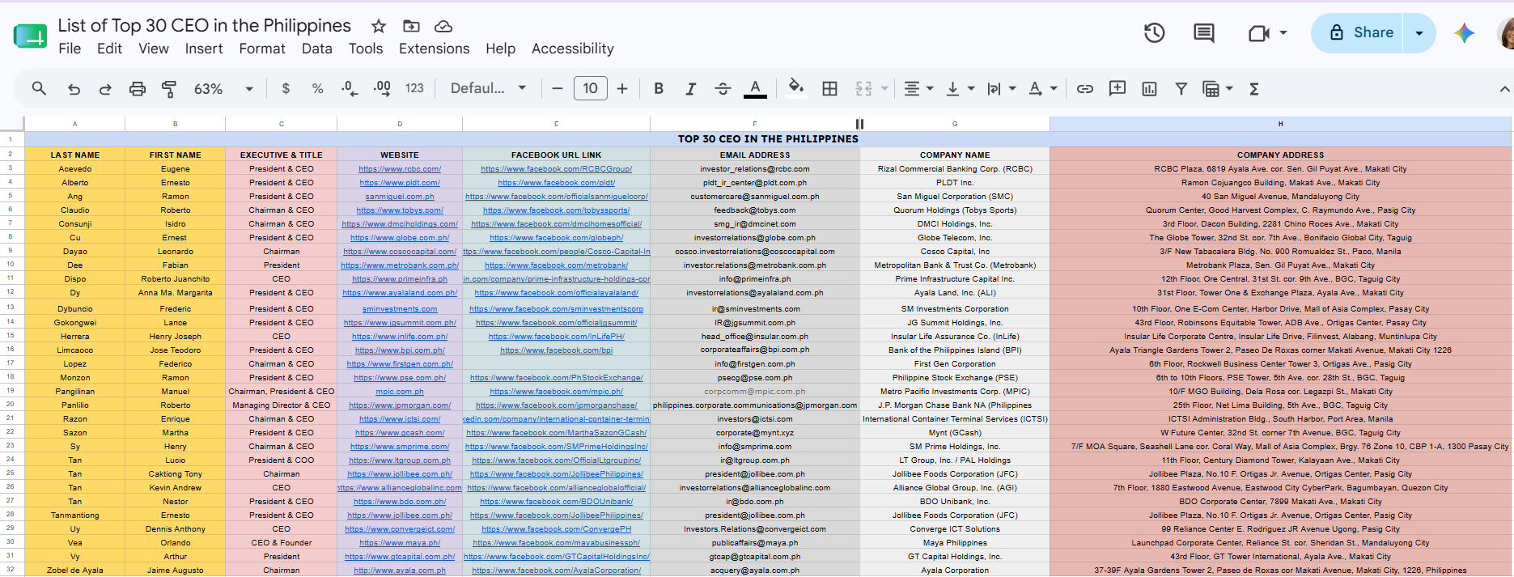Toggle strikethrough formatting
Screen dimensions: 1514x577
723,89
